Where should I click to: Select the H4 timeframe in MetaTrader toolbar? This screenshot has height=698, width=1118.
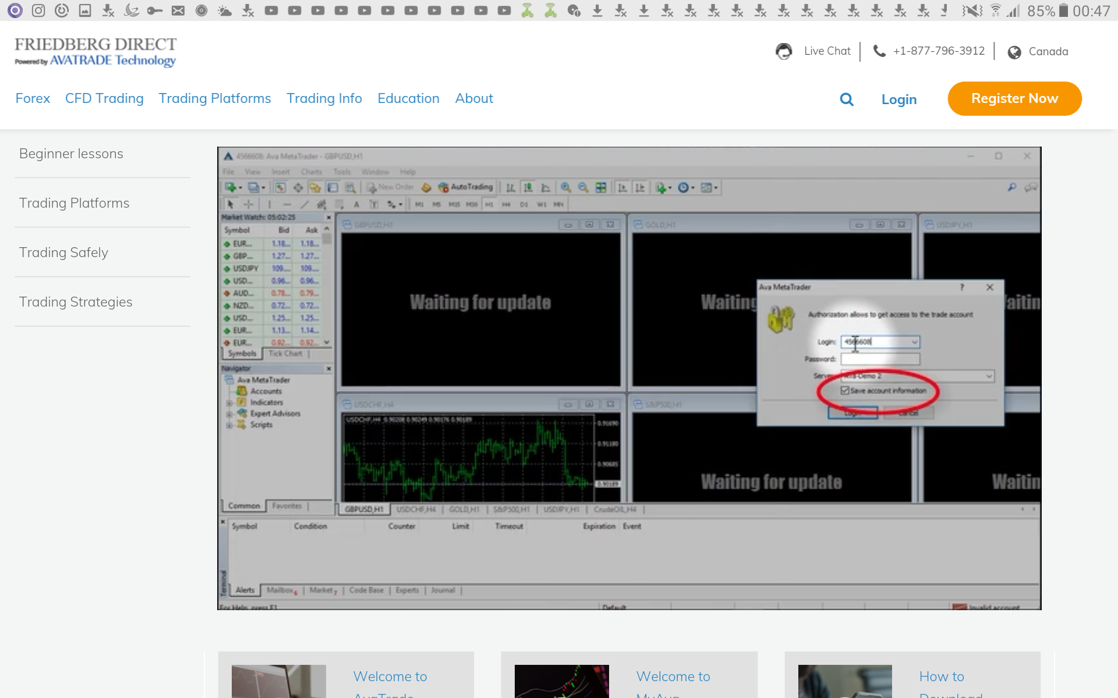coord(506,204)
